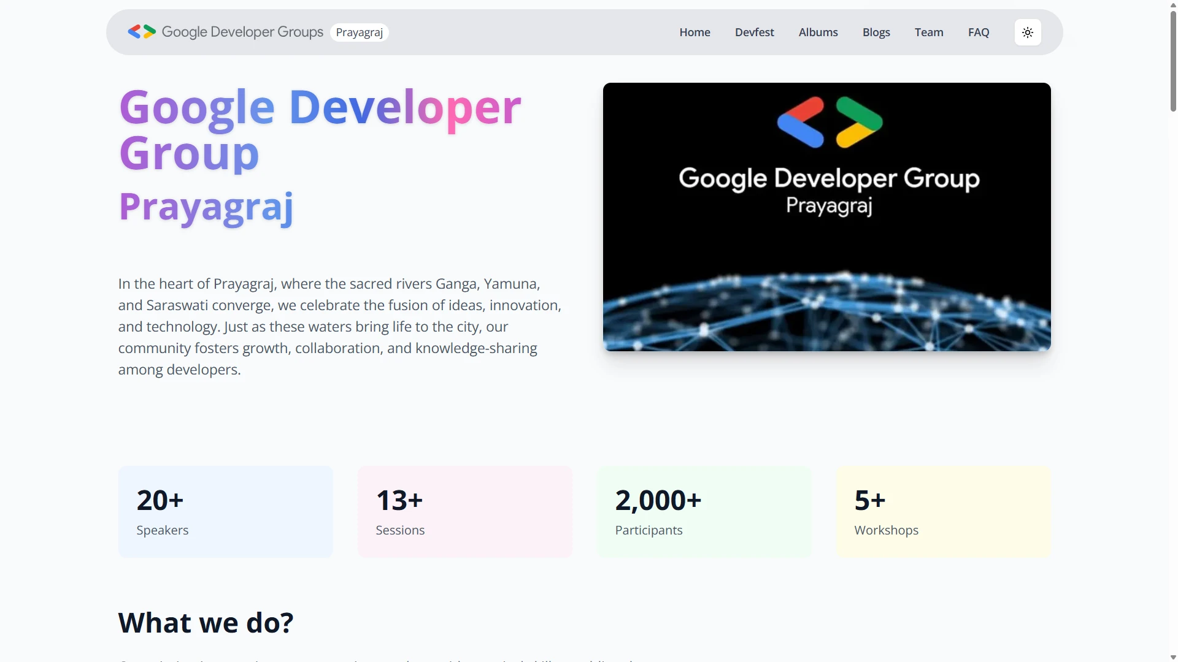Screen dimensions: 1178x662
Task: Select the Prayagraj chapter badge
Action: (x=358, y=32)
